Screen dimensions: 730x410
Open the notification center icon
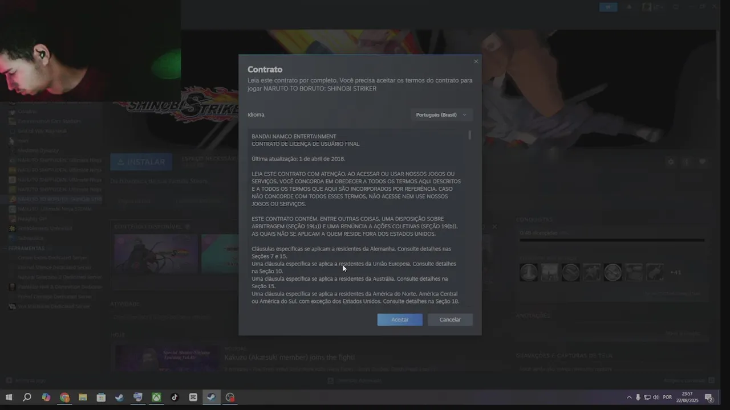tap(709, 397)
